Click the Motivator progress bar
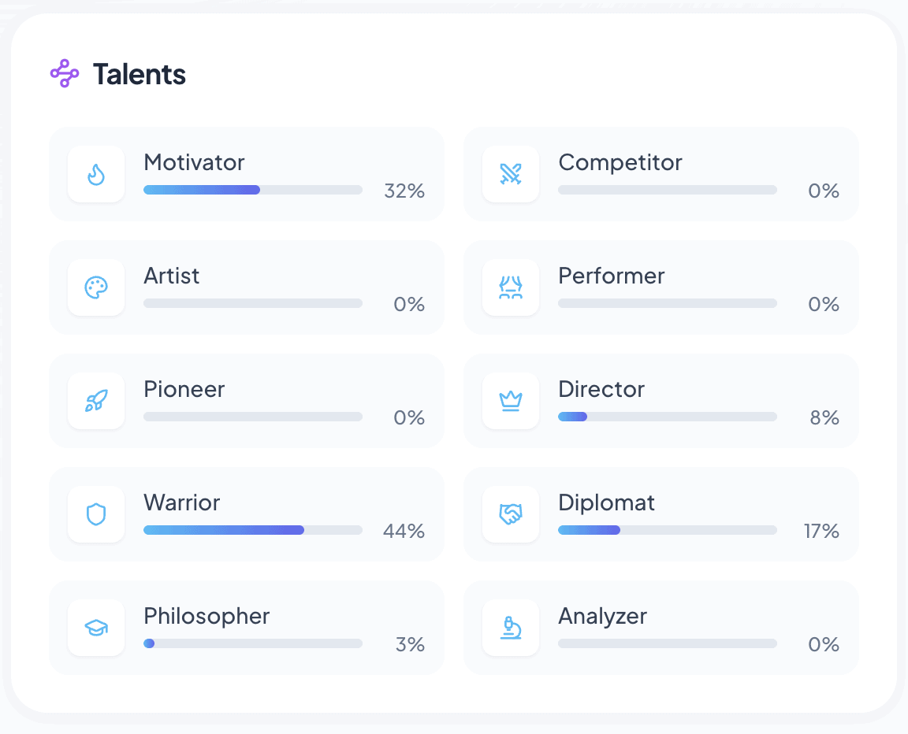This screenshot has width=908, height=734. click(252, 190)
